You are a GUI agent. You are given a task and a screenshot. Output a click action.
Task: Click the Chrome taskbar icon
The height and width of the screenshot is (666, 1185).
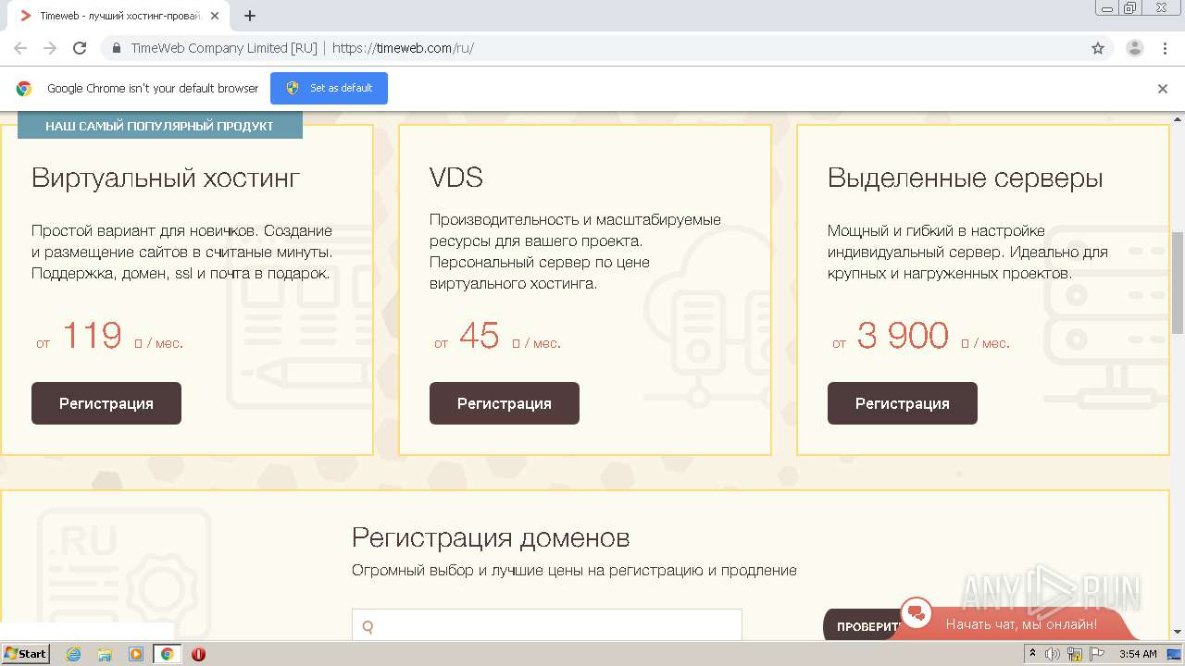(x=168, y=654)
